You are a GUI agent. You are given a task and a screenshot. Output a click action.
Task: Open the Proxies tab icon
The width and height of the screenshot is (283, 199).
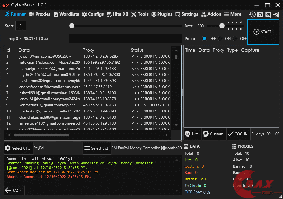(x=31, y=14)
